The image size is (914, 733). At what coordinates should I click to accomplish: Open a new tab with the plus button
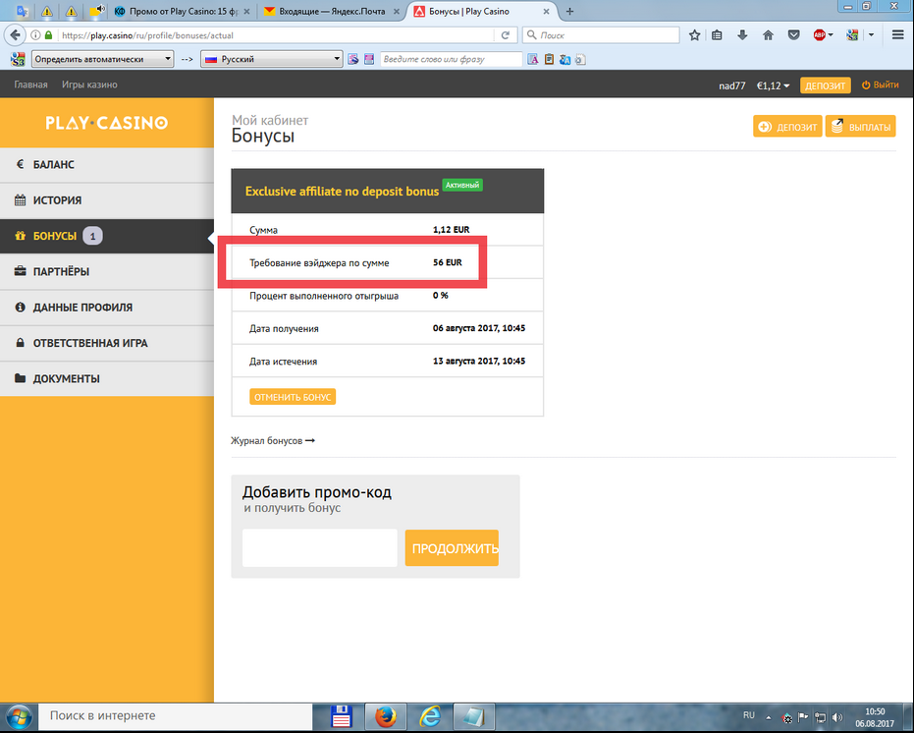pyautogui.click(x=569, y=11)
